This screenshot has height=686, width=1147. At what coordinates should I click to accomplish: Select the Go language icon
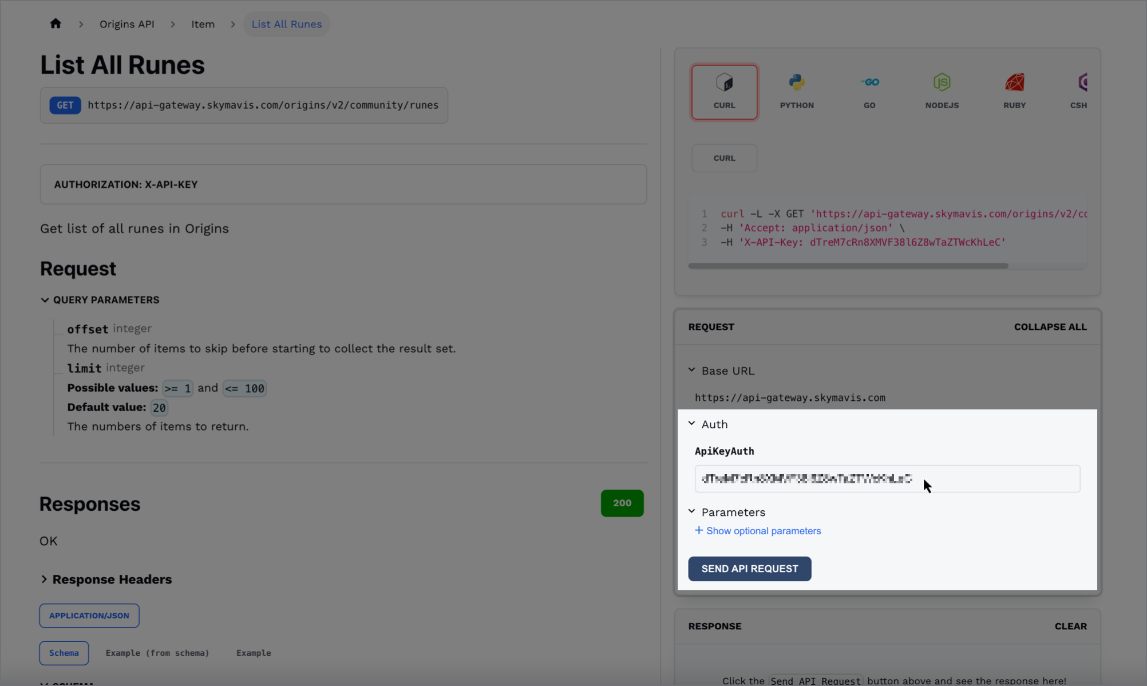(869, 92)
